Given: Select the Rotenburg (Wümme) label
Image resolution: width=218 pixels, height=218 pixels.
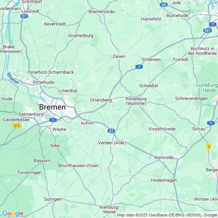Looking at the screenshot, I should (136, 101).
